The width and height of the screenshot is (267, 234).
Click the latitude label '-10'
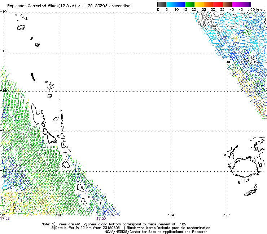point(3,12)
